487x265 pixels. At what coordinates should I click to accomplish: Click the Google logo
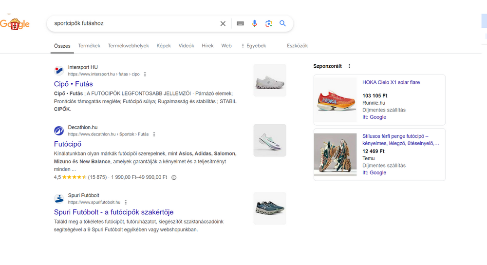tap(15, 23)
